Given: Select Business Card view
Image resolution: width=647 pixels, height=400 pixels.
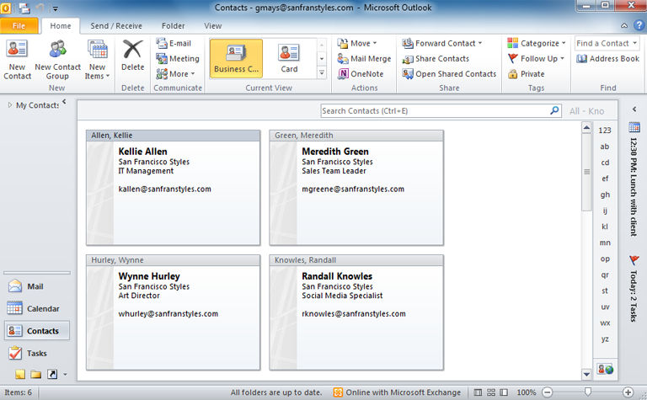Looking at the screenshot, I should (236, 57).
